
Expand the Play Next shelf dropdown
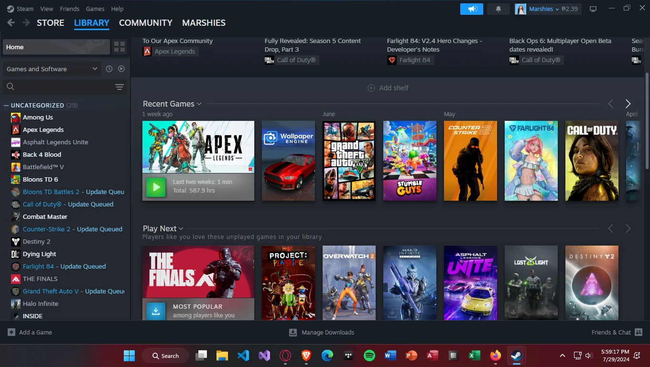(181, 229)
